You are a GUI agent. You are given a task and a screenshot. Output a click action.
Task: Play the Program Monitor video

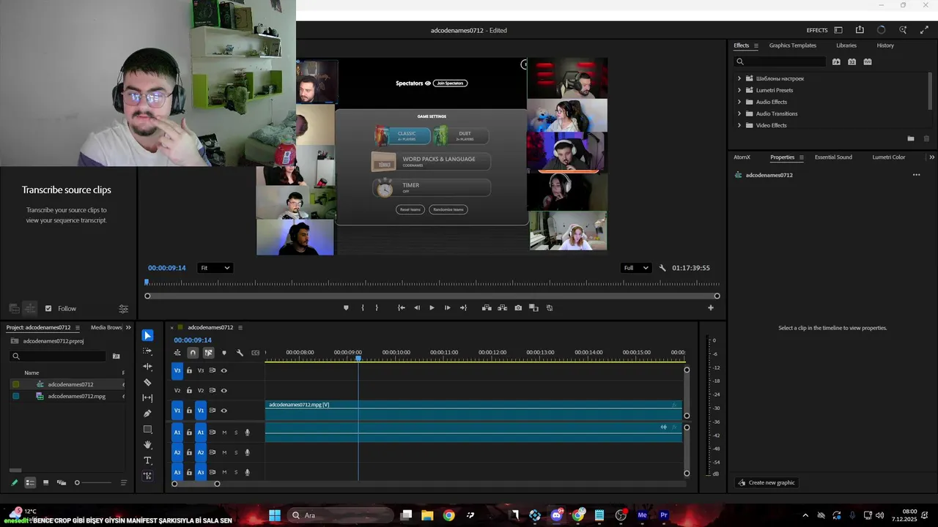[x=432, y=308]
